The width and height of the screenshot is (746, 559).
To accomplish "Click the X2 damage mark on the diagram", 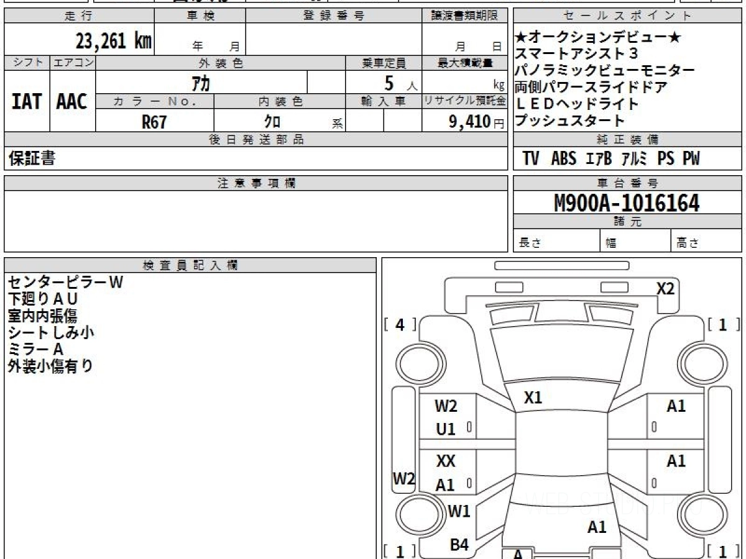I will click(666, 288).
